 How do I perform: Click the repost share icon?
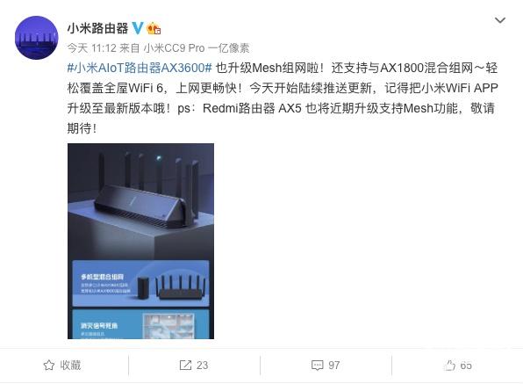click(185, 366)
